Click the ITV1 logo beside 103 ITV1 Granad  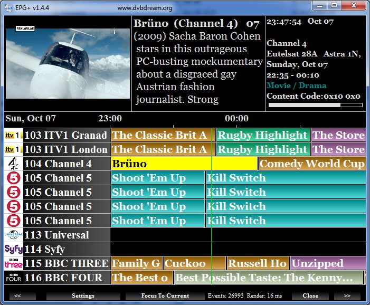point(13,135)
